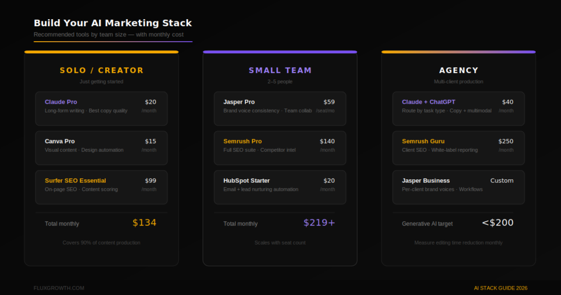
Task: Click 'Per-client brand voices · Workflows' description
Action: [x=442, y=189]
